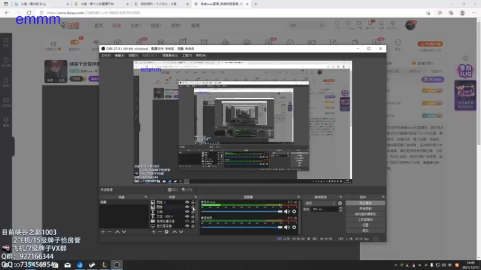Open OBS 文件(F) menu
Image resolution: width=481 pixels, height=270 pixels.
106,55
